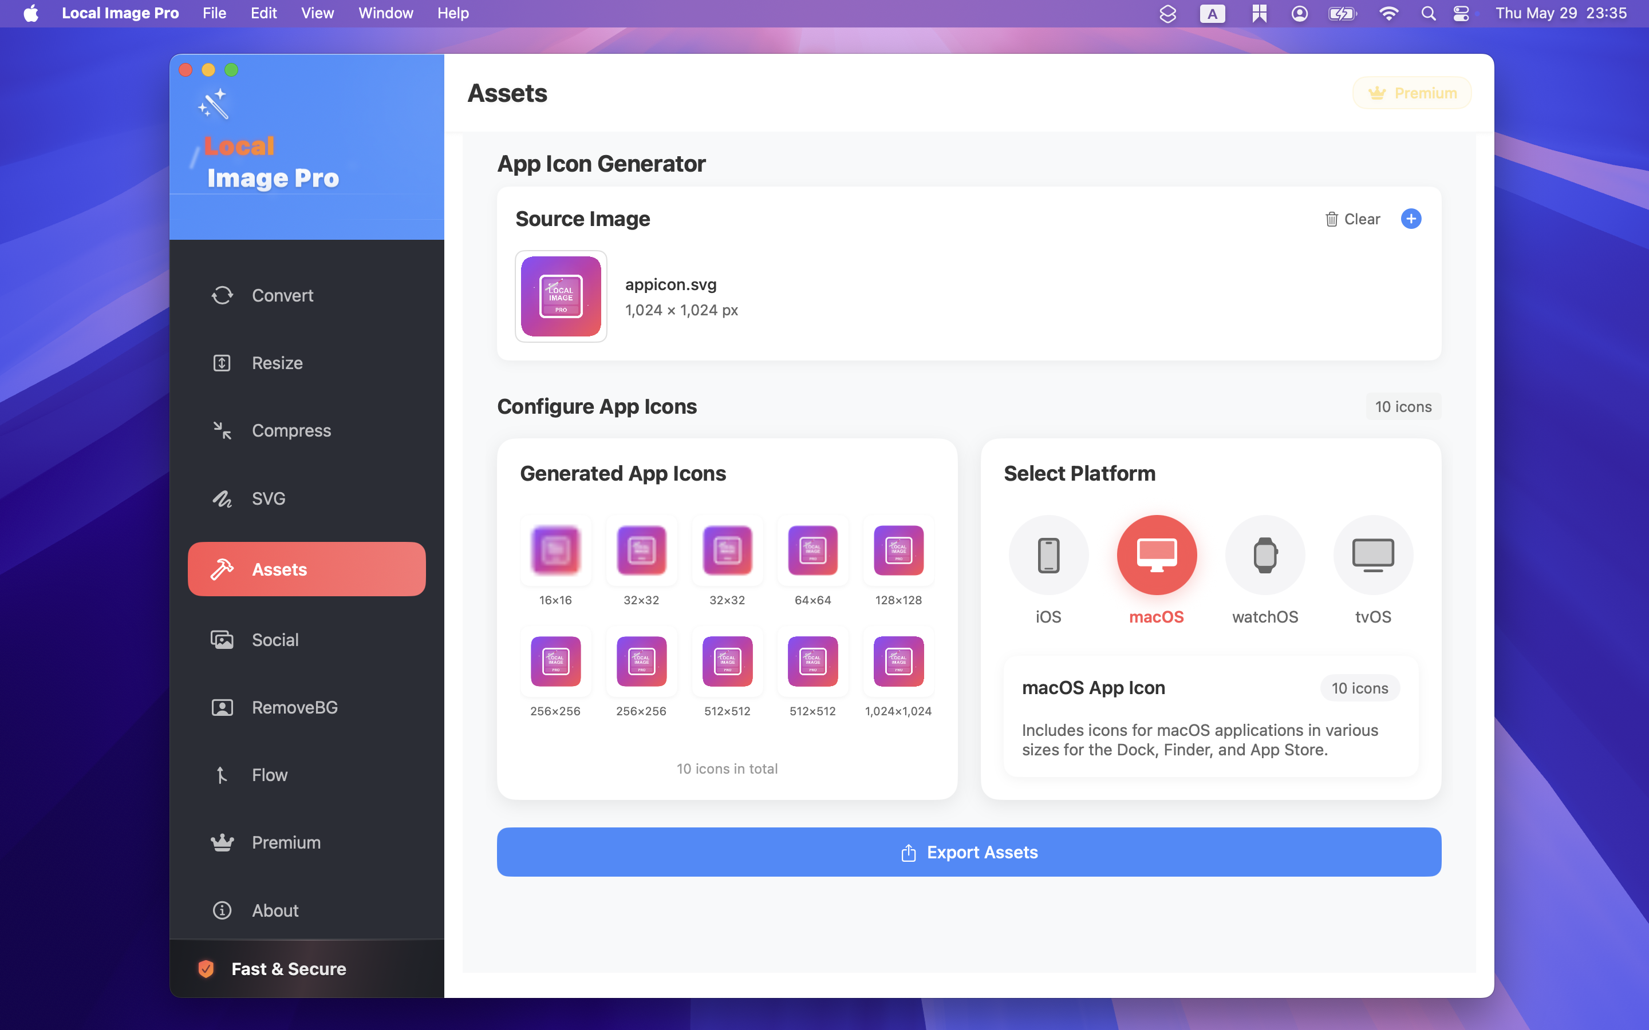Screen dimensions: 1649x1030
Task: Open the Edit menu
Action: point(264,13)
